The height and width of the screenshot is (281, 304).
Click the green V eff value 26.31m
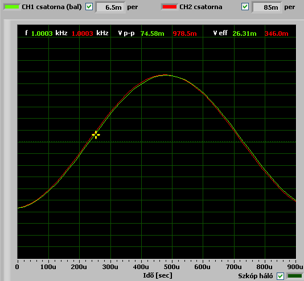(244, 33)
